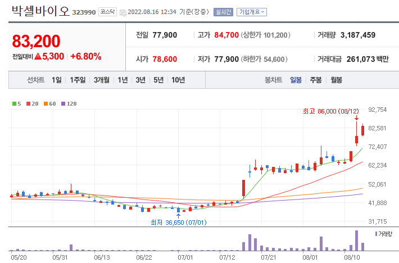
Task: Click the purple 거래량 volume legend swatch
Action: coord(376,234)
